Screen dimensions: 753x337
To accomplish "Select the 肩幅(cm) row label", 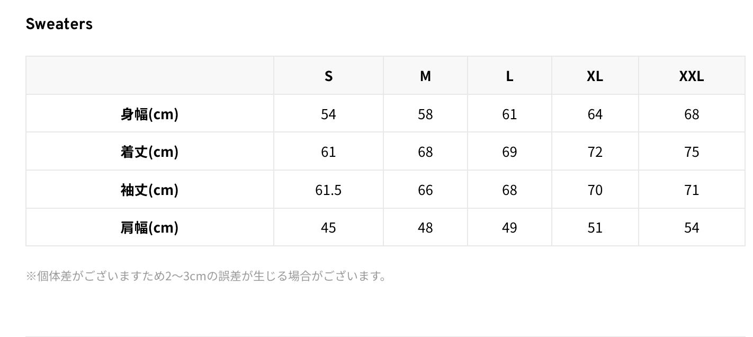I will click(x=149, y=227).
